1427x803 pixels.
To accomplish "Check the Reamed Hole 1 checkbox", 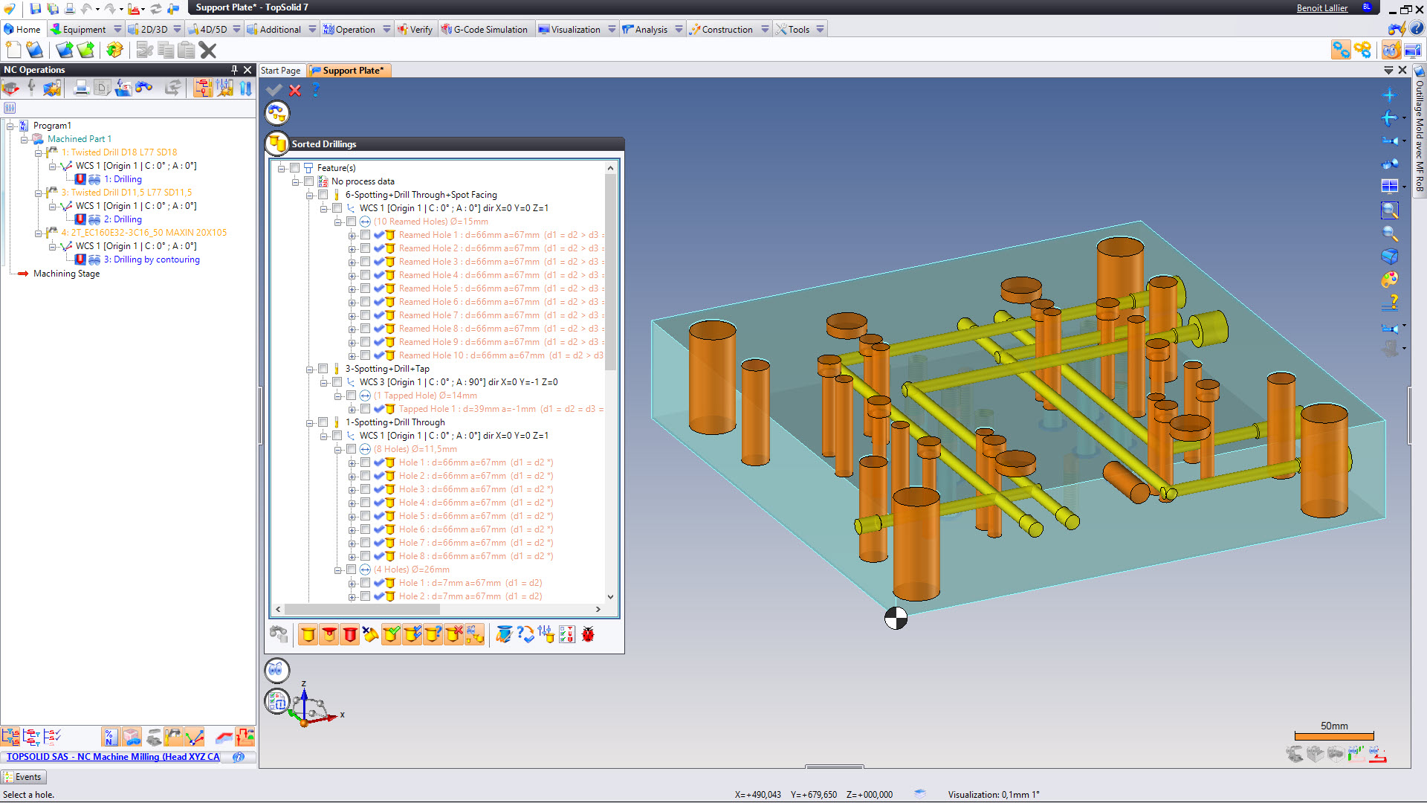I will pos(365,235).
